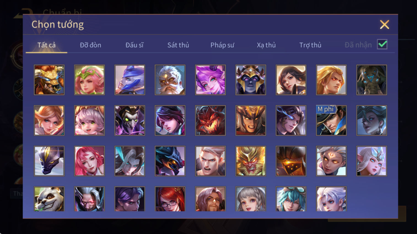
Task: Choose the white-bearded old man hero
Action: (170, 80)
